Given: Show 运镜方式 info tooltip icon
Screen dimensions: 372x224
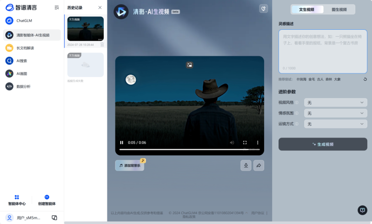Looking at the screenshot, I should [297, 124].
